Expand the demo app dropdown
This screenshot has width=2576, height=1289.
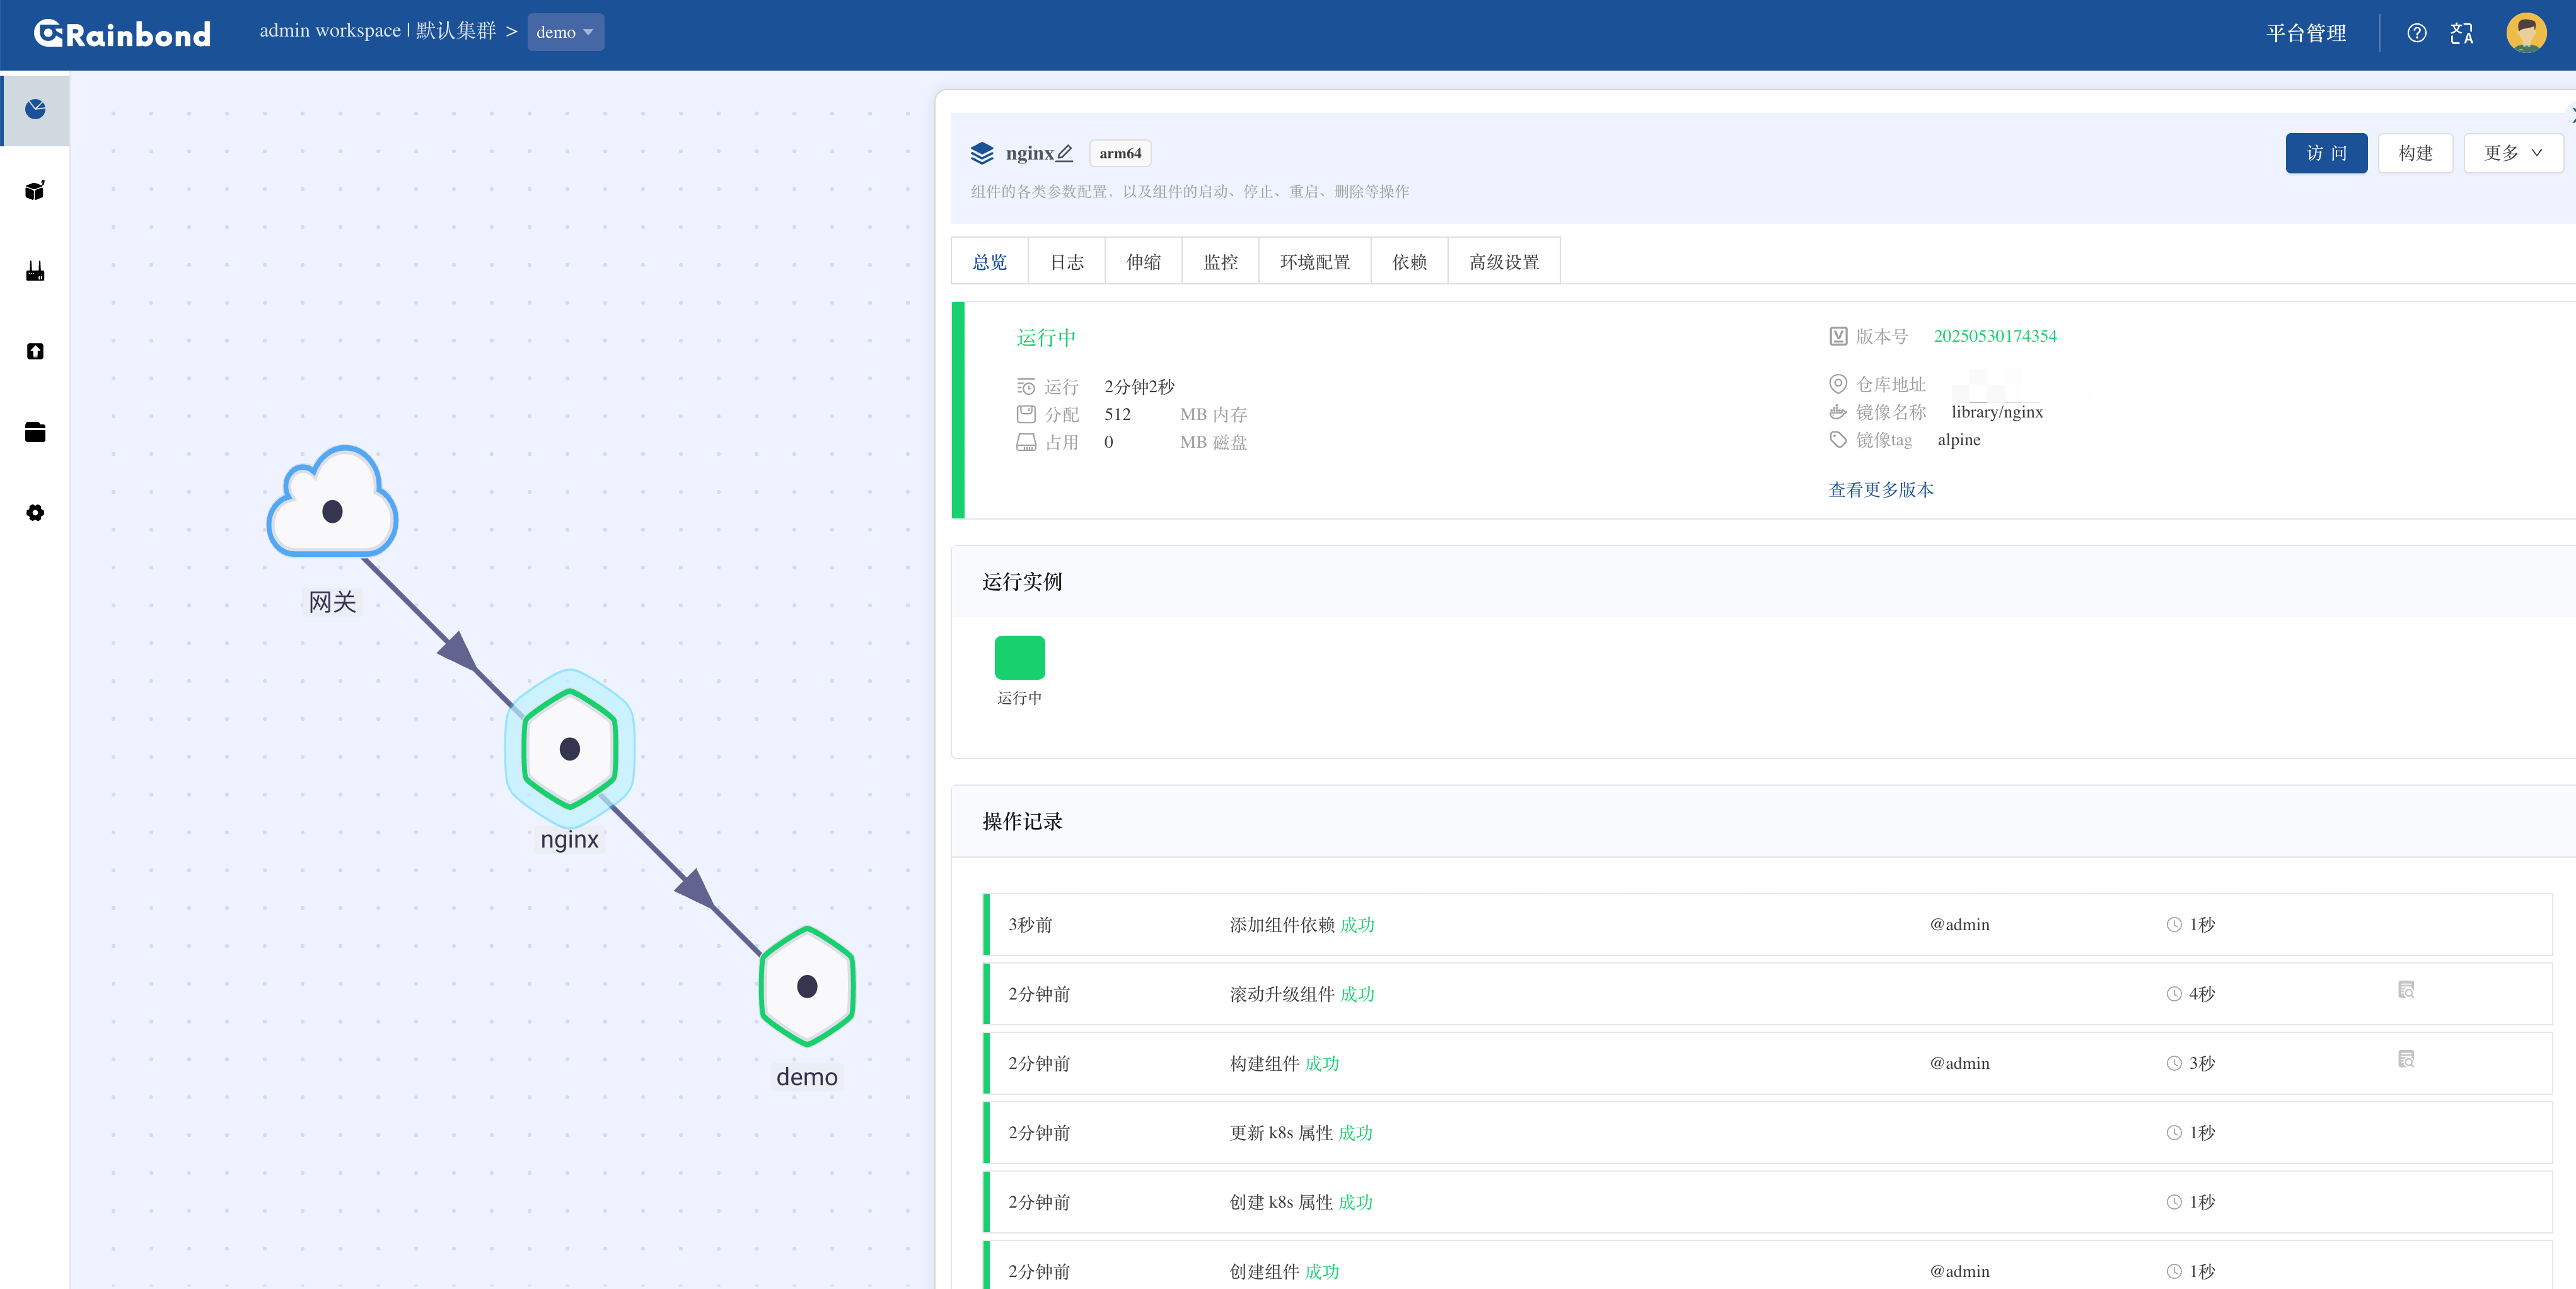(x=565, y=32)
